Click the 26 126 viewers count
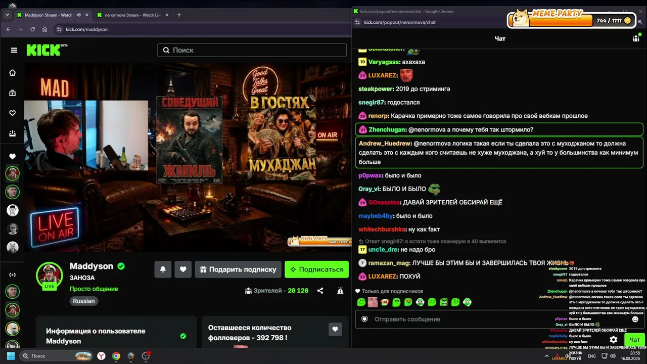Screen dimensions: 647x364 pyautogui.click(x=298, y=291)
